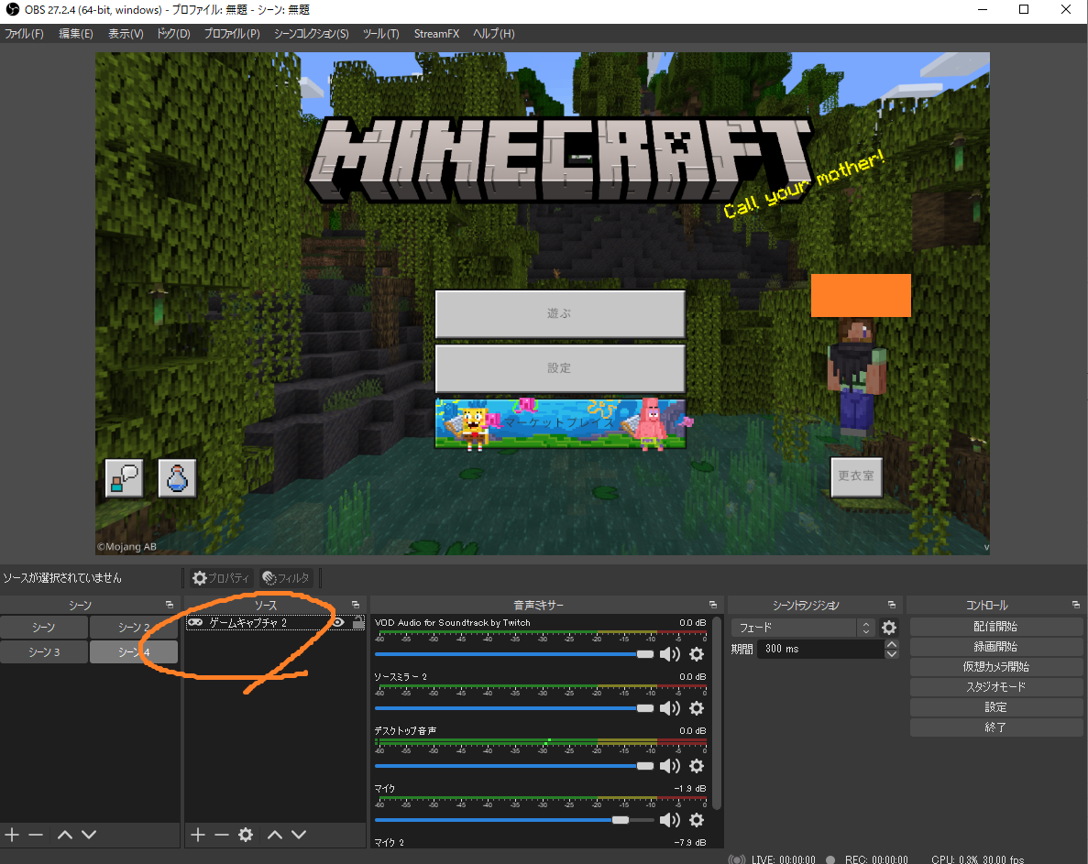1088x864 pixels.
Task: Toggle visibility eye of ゲームキャプチャ 2
Action: (x=338, y=622)
